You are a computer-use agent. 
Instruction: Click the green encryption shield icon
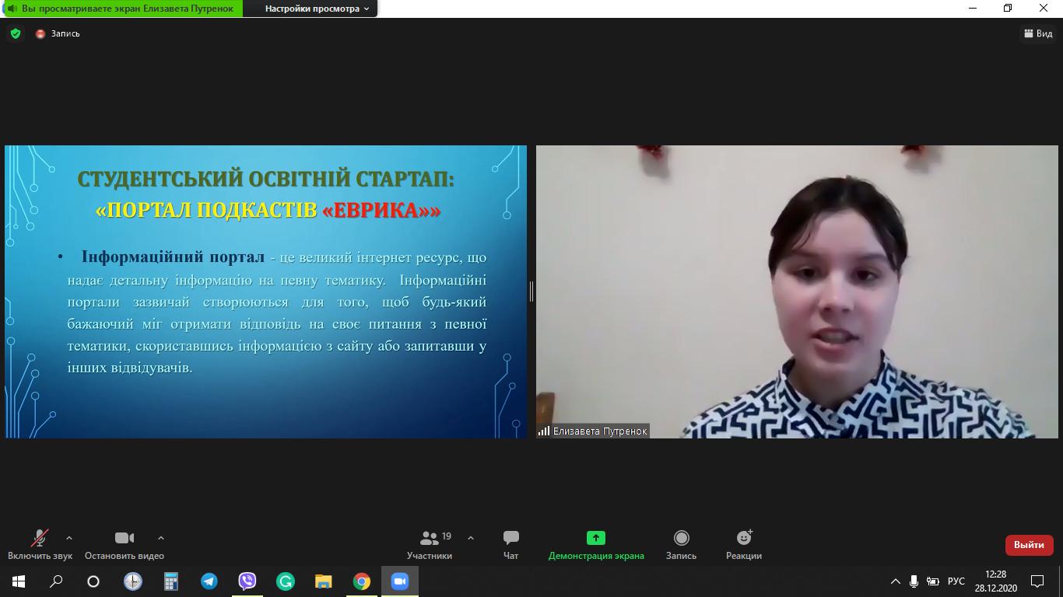point(16,33)
